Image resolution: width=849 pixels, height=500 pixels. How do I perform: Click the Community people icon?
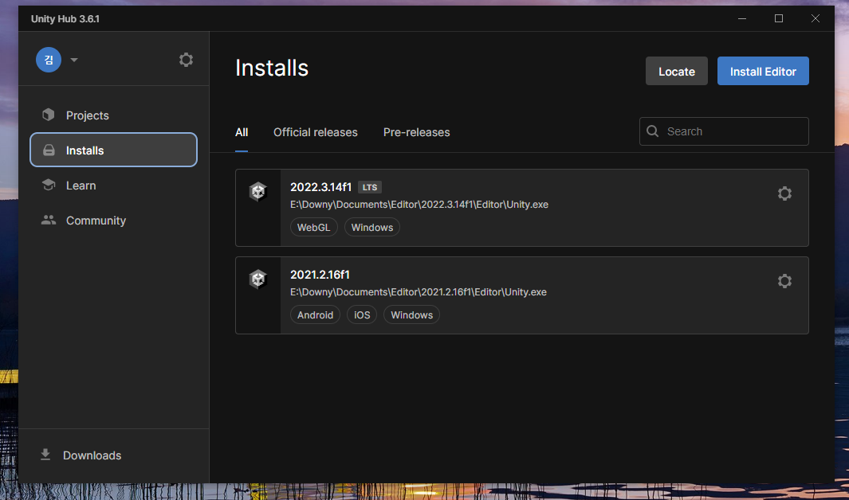(x=49, y=220)
